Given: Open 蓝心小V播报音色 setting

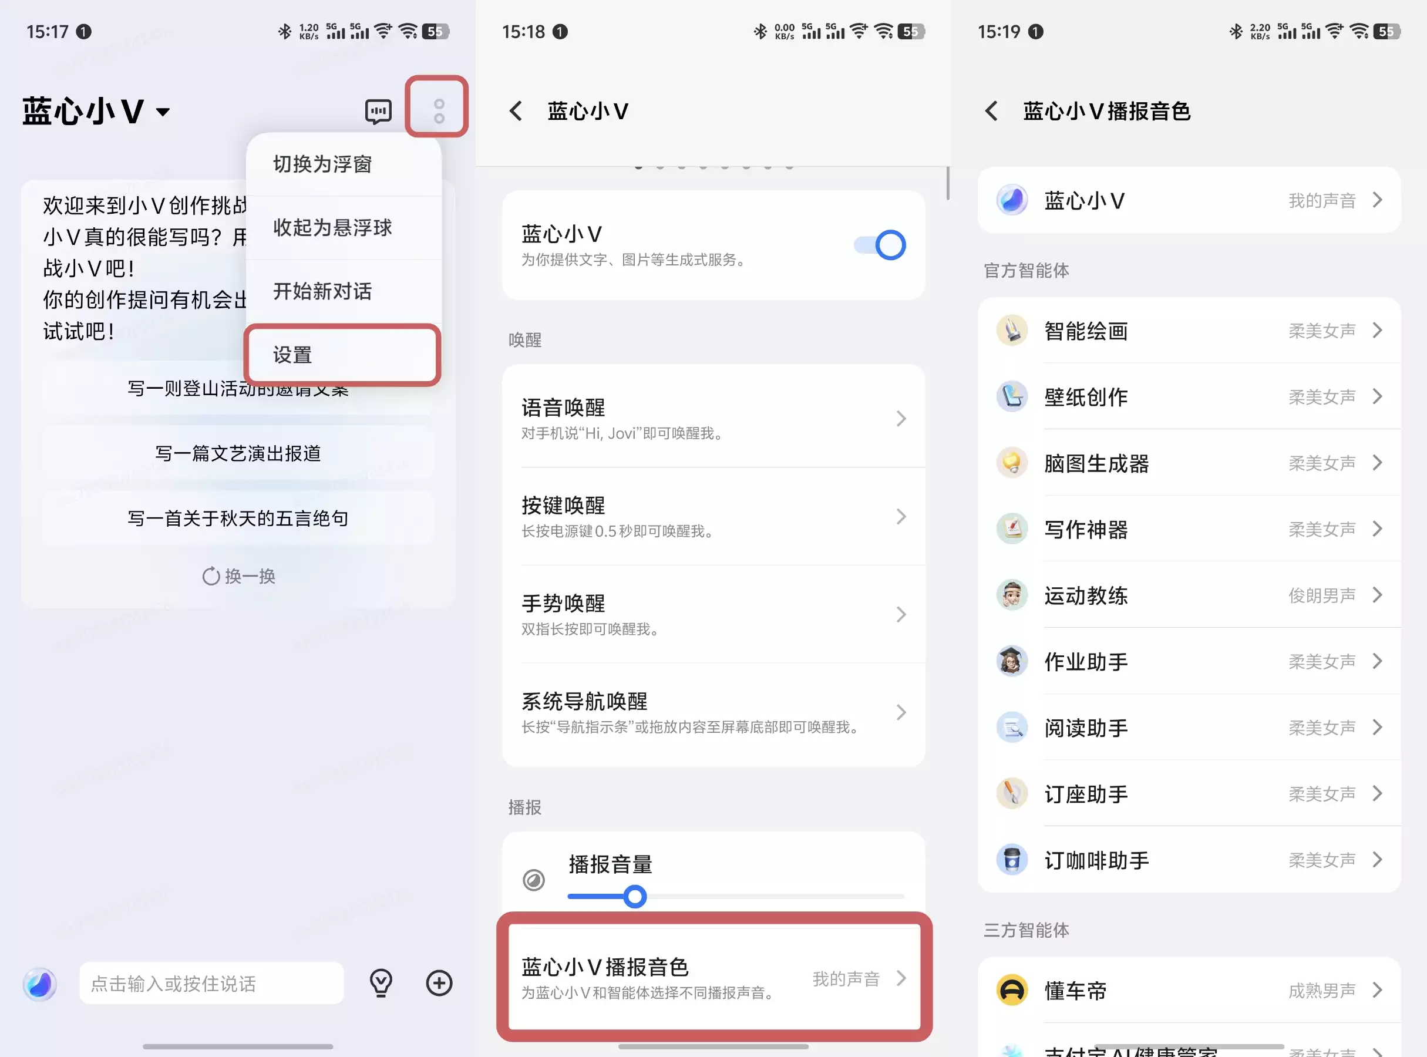Looking at the screenshot, I should [713, 977].
